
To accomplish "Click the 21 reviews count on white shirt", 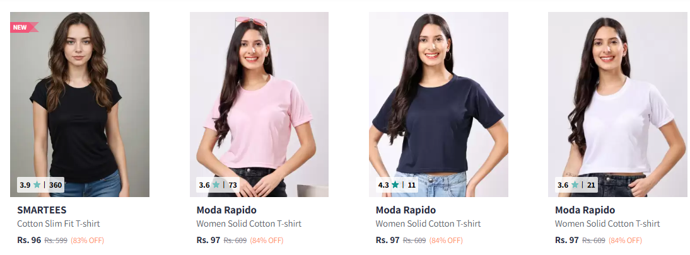I will 591,185.
